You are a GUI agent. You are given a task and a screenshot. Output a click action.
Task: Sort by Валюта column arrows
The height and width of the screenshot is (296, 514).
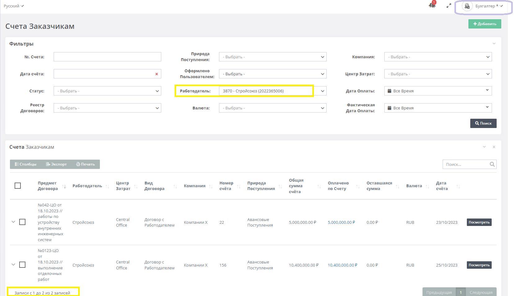[x=427, y=186]
